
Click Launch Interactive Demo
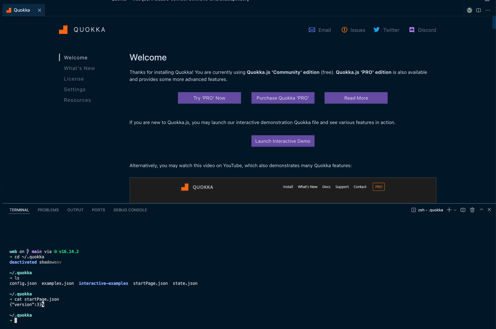(x=283, y=141)
